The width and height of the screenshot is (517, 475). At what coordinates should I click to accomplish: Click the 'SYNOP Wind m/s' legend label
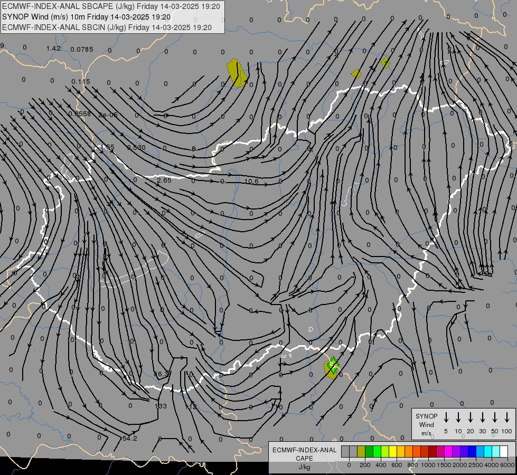pos(426,424)
